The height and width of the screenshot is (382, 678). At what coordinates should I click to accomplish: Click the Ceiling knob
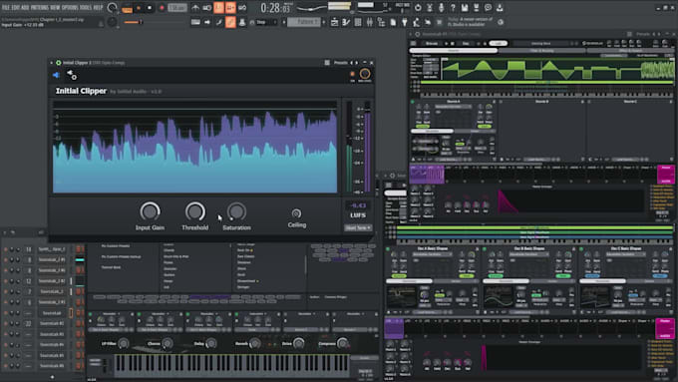point(296,213)
